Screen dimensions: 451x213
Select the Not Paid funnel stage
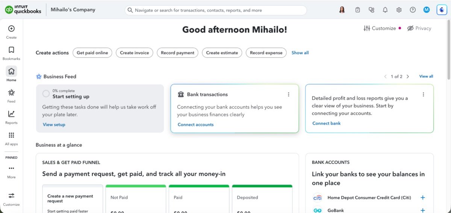pyautogui.click(x=136, y=199)
